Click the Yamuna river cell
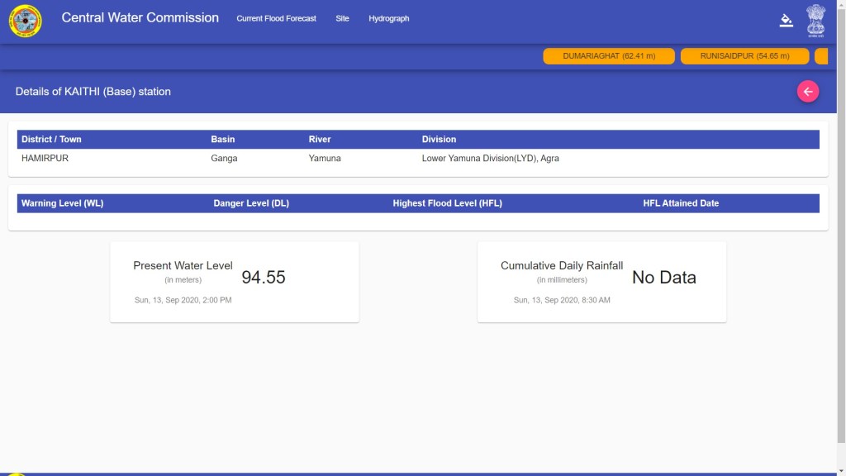The image size is (846, 476). (x=324, y=158)
